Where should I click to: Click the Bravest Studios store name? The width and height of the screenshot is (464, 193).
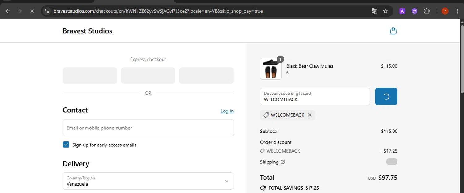87,31
